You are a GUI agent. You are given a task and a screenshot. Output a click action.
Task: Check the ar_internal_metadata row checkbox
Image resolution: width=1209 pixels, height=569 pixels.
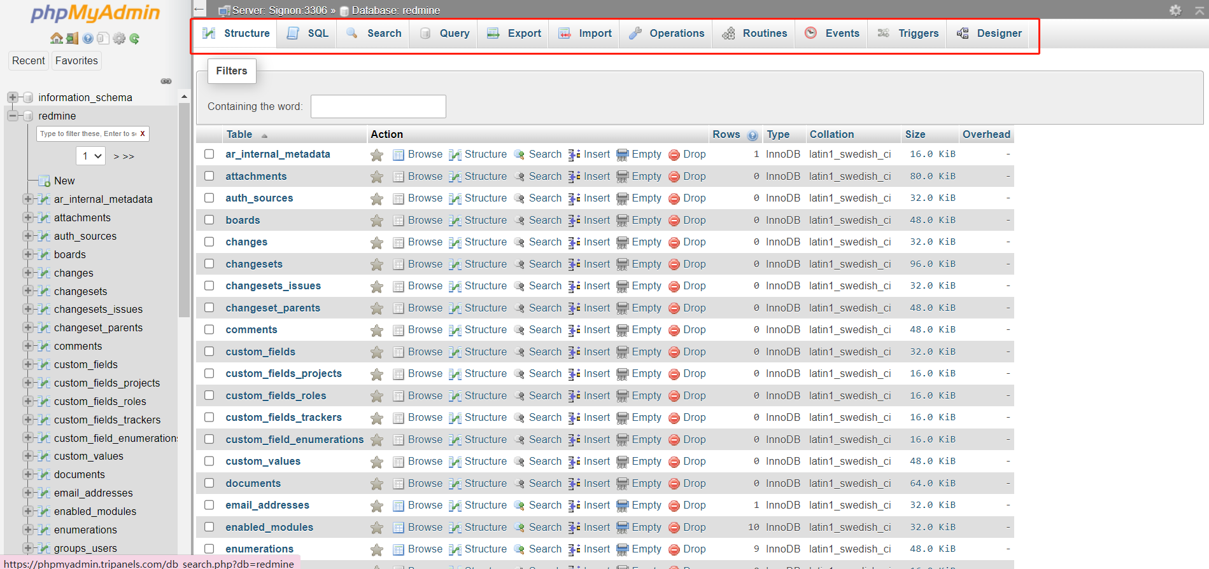pyautogui.click(x=209, y=154)
